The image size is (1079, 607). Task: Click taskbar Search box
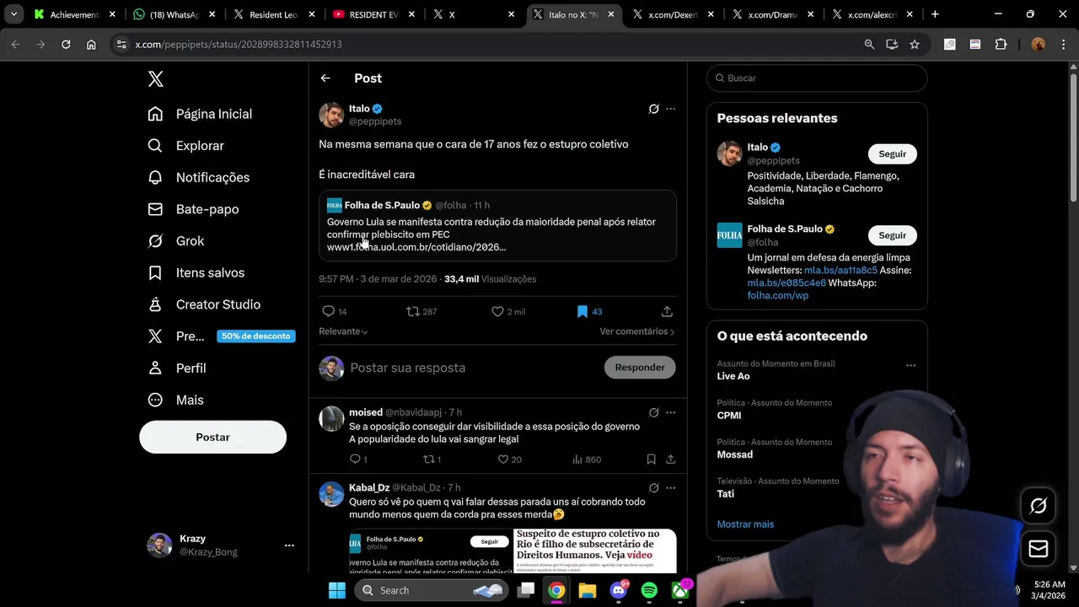point(433,591)
